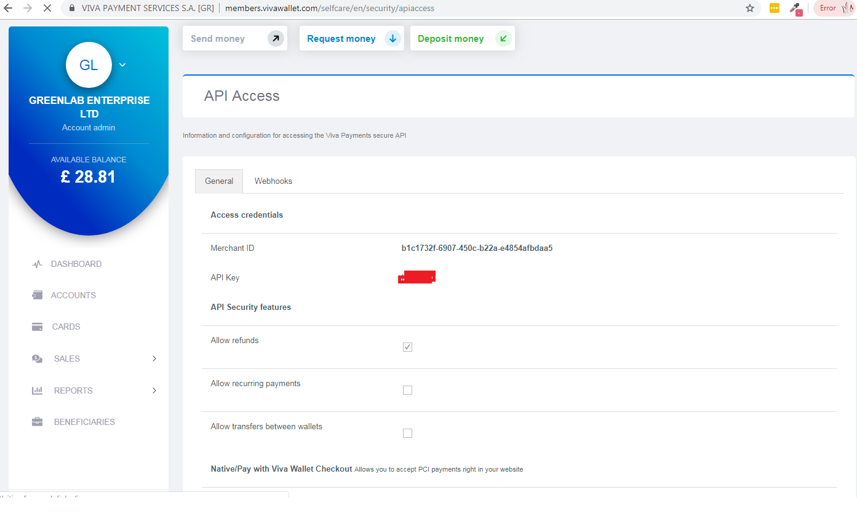Click the Send money arrow icon
Screen dimensions: 857x519
pos(276,38)
